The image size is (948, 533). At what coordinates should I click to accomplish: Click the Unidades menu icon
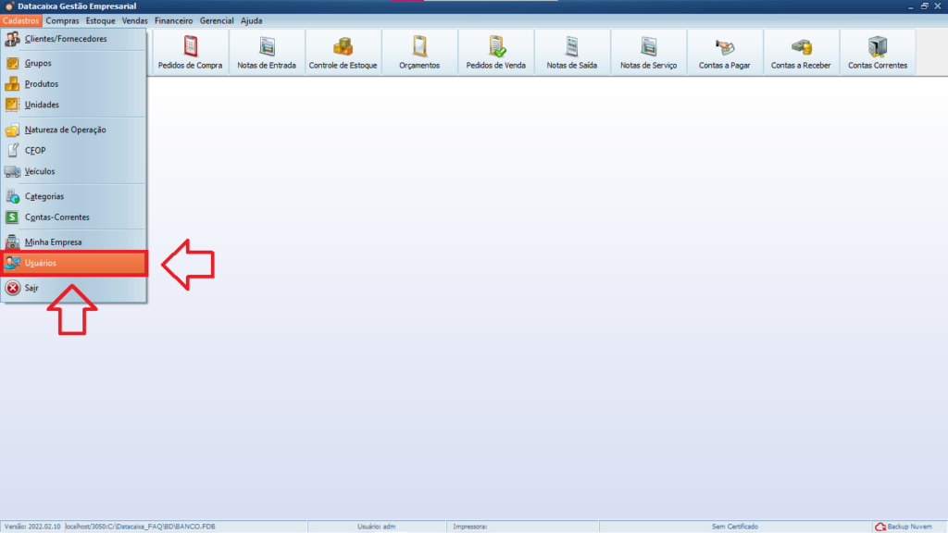click(x=12, y=105)
